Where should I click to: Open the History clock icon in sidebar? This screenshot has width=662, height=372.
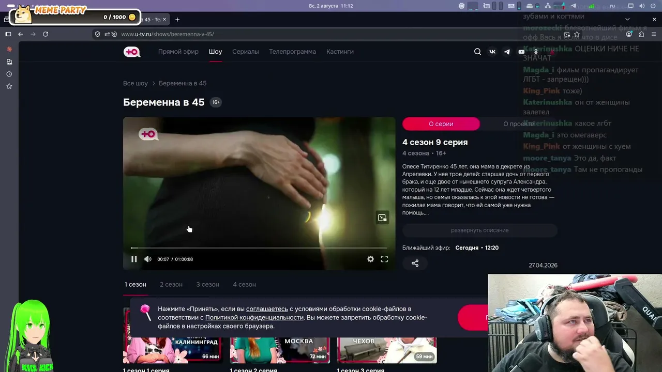point(9,74)
